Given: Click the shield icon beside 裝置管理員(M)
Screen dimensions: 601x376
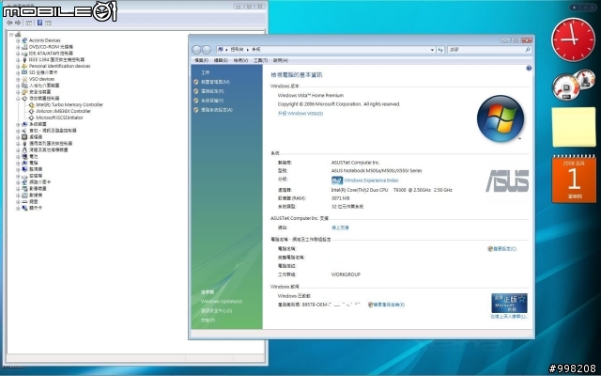Looking at the screenshot, I should [196, 82].
